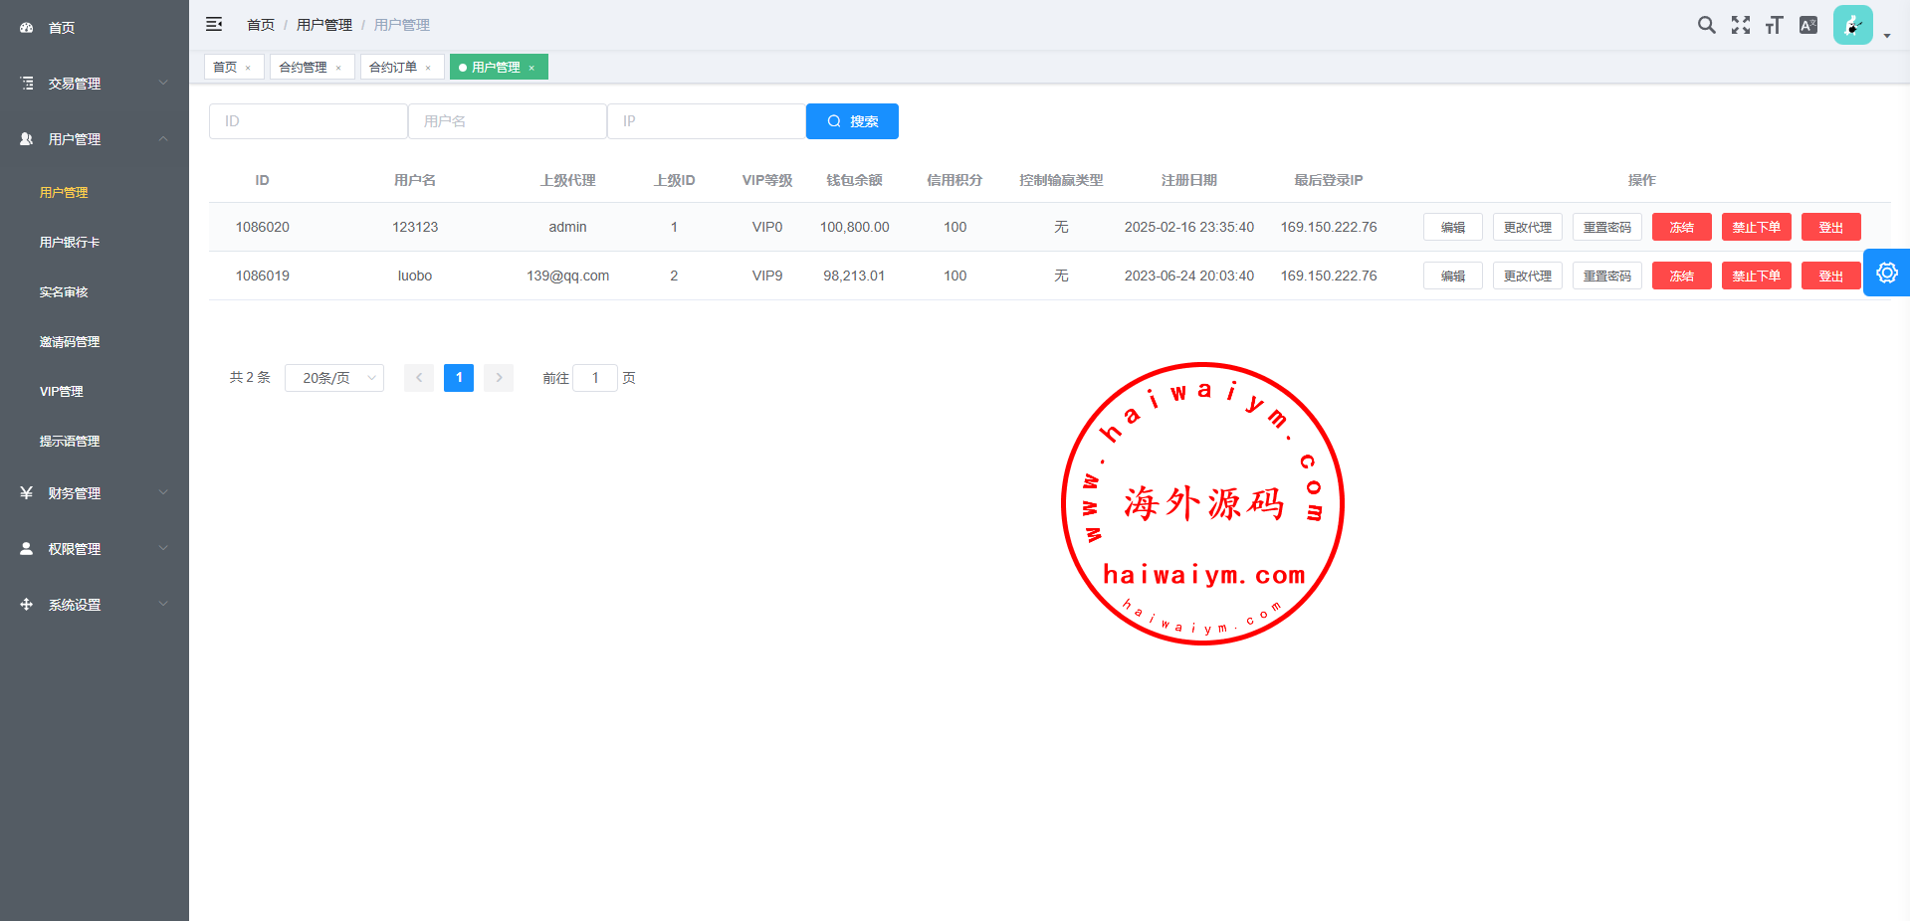Click 重置密码 for user luobo
1910x921 pixels.
(x=1606, y=276)
